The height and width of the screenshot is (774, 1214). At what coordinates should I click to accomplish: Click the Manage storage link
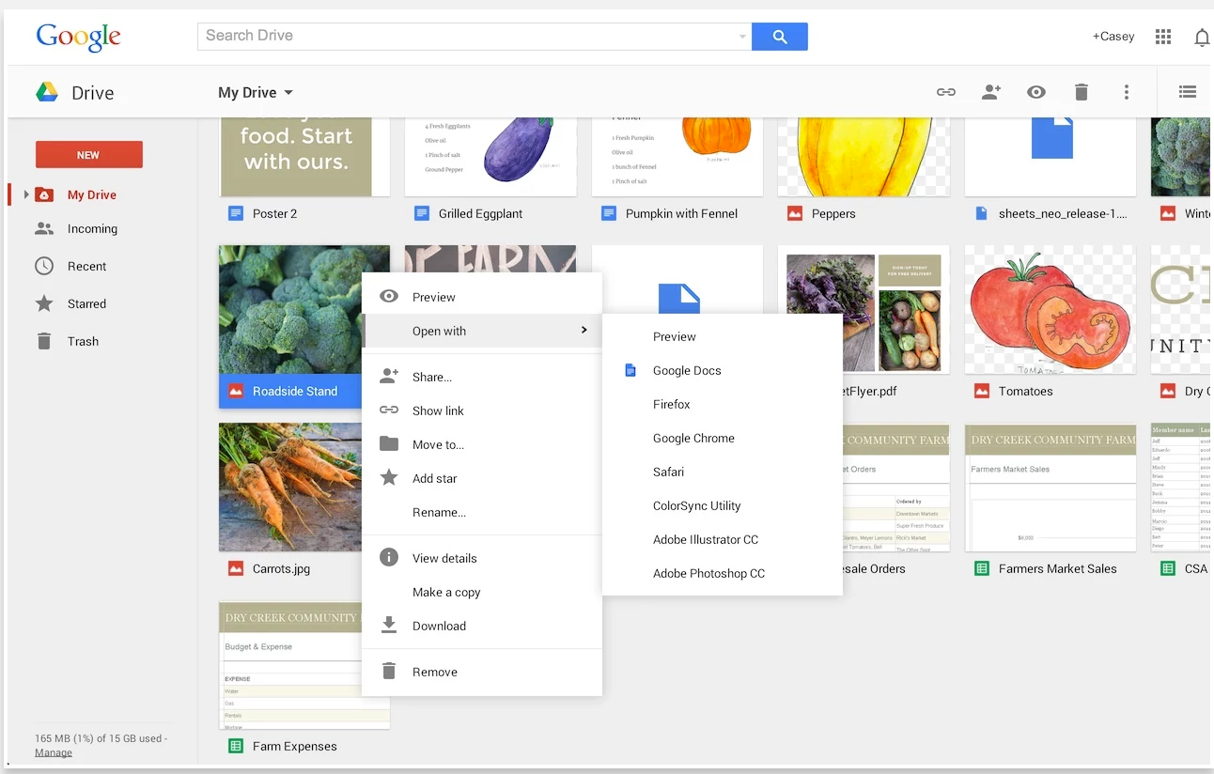click(x=54, y=752)
